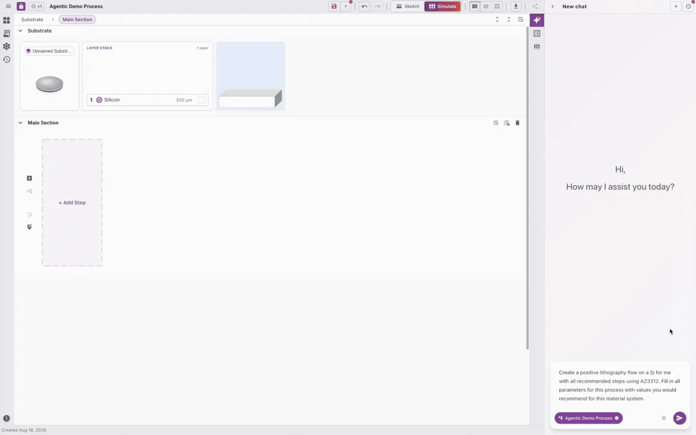This screenshot has height=435, width=696.
Task: Open the history sidebar icon
Action: coord(7,60)
